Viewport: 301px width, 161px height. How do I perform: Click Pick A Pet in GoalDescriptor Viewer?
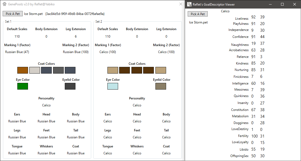198,14
